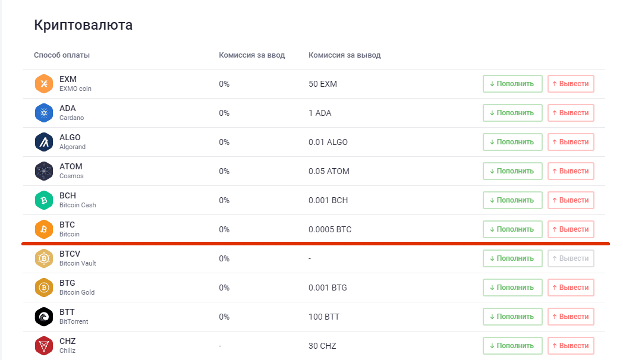This screenshot has width=623, height=360.
Task: Click the Bitcoin Gold BTG logo icon
Action: [44, 288]
